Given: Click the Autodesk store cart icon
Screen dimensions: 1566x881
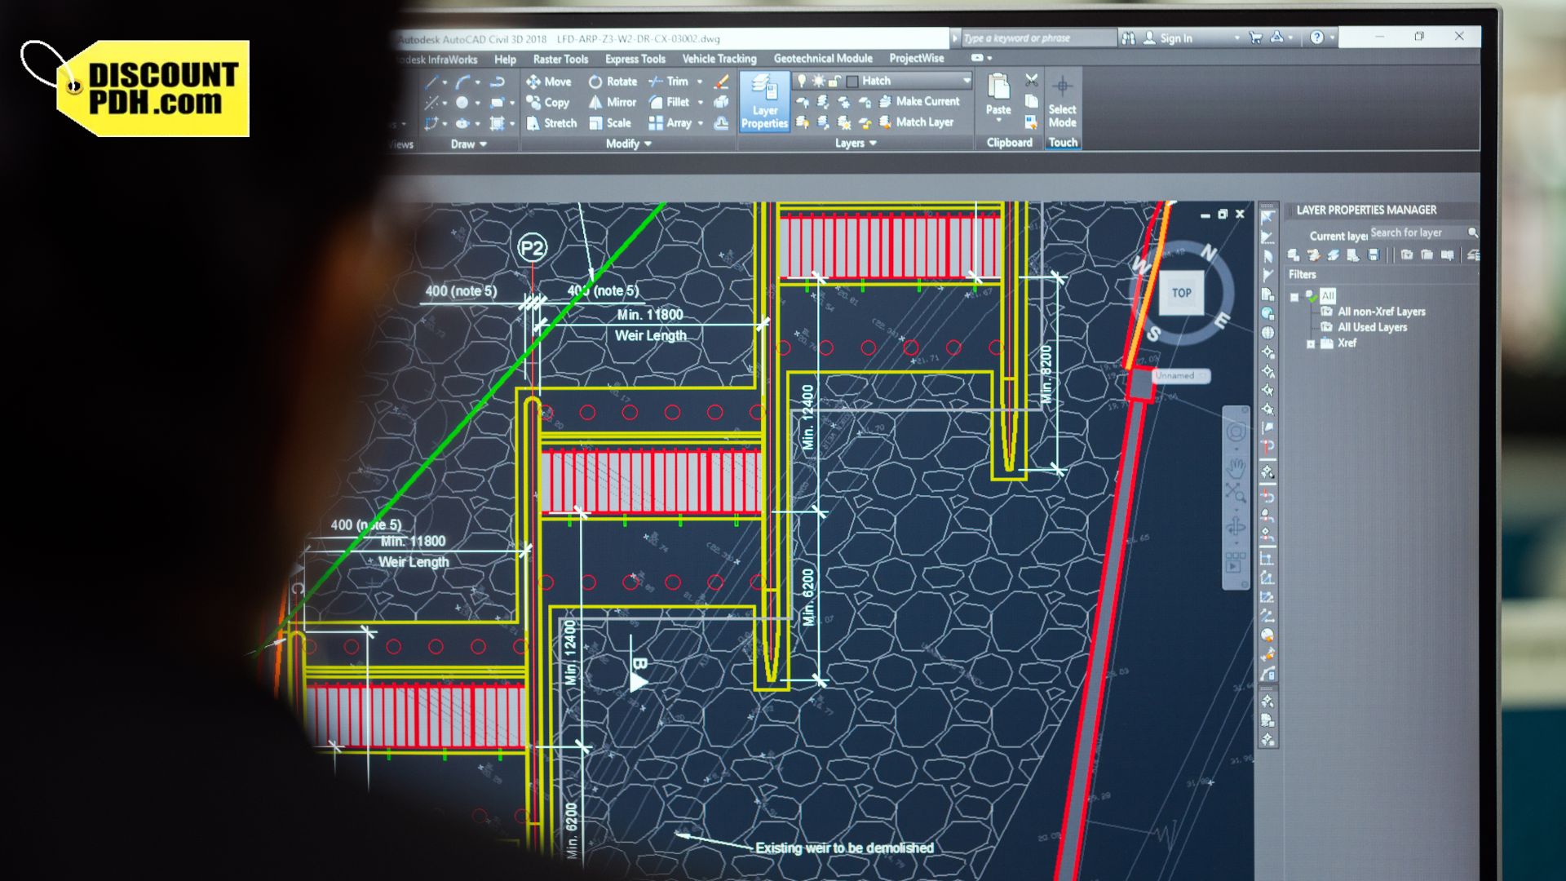Looking at the screenshot, I should 1255,38.
